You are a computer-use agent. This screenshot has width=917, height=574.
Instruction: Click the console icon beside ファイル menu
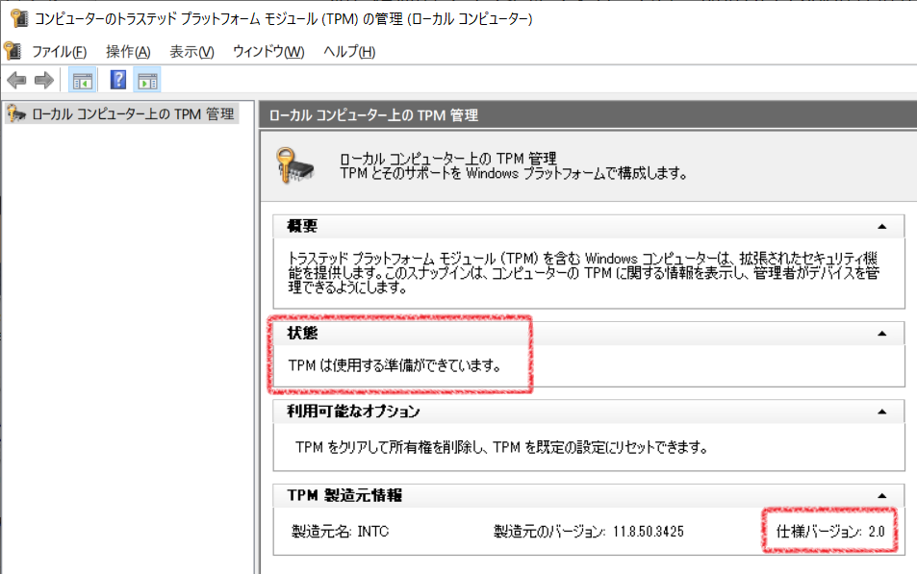tap(13, 51)
